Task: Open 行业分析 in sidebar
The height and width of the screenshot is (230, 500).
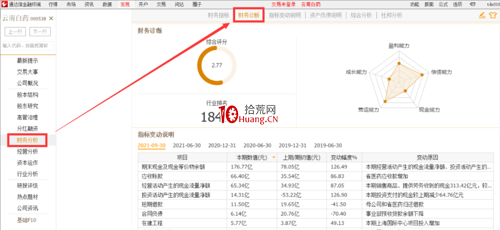Action: pos(28,174)
